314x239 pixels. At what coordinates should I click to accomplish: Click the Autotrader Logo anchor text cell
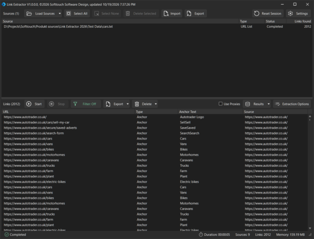coord(192,117)
